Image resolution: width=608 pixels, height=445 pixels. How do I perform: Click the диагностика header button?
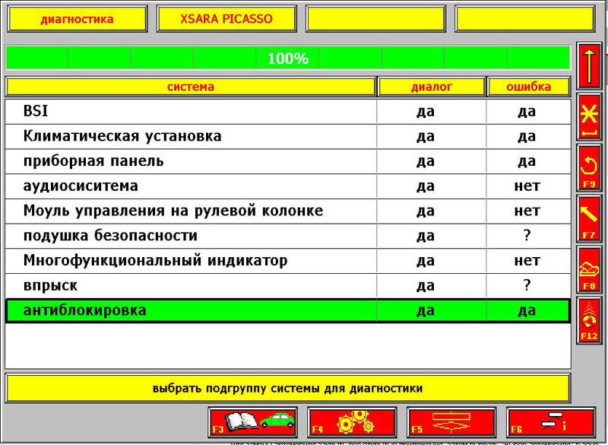[78, 18]
